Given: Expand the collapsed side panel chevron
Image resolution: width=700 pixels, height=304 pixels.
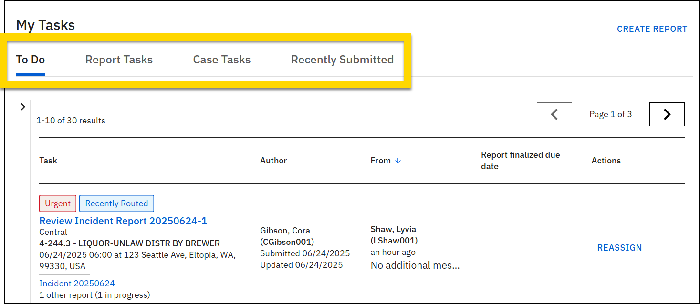Looking at the screenshot, I should pyautogui.click(x=22, y=107).
